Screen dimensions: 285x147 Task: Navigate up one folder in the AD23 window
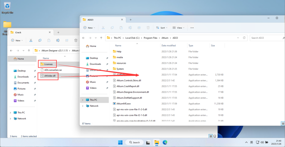[x=101, y=38]
